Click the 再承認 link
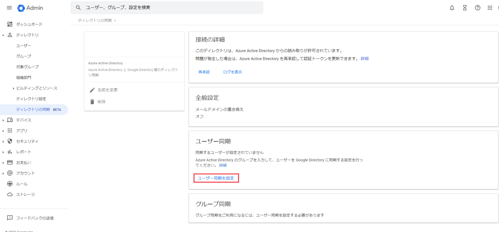The image size is (499, 232). coord(204,72)
